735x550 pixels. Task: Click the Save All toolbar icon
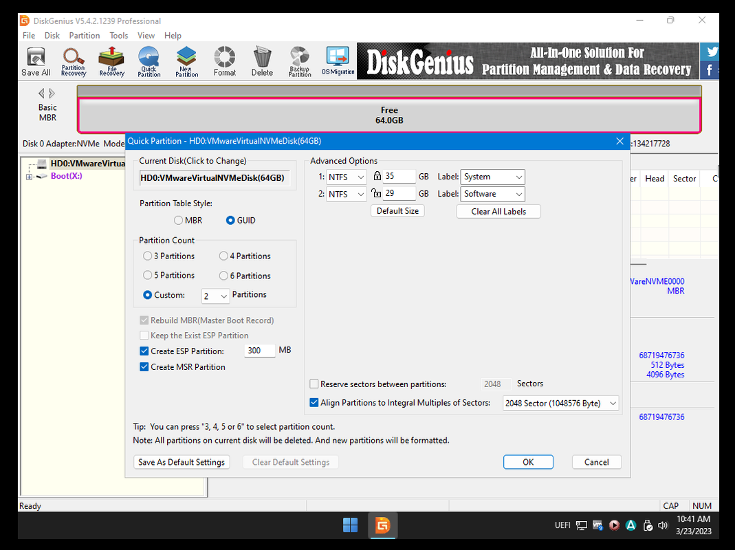(x=36, y=61)
